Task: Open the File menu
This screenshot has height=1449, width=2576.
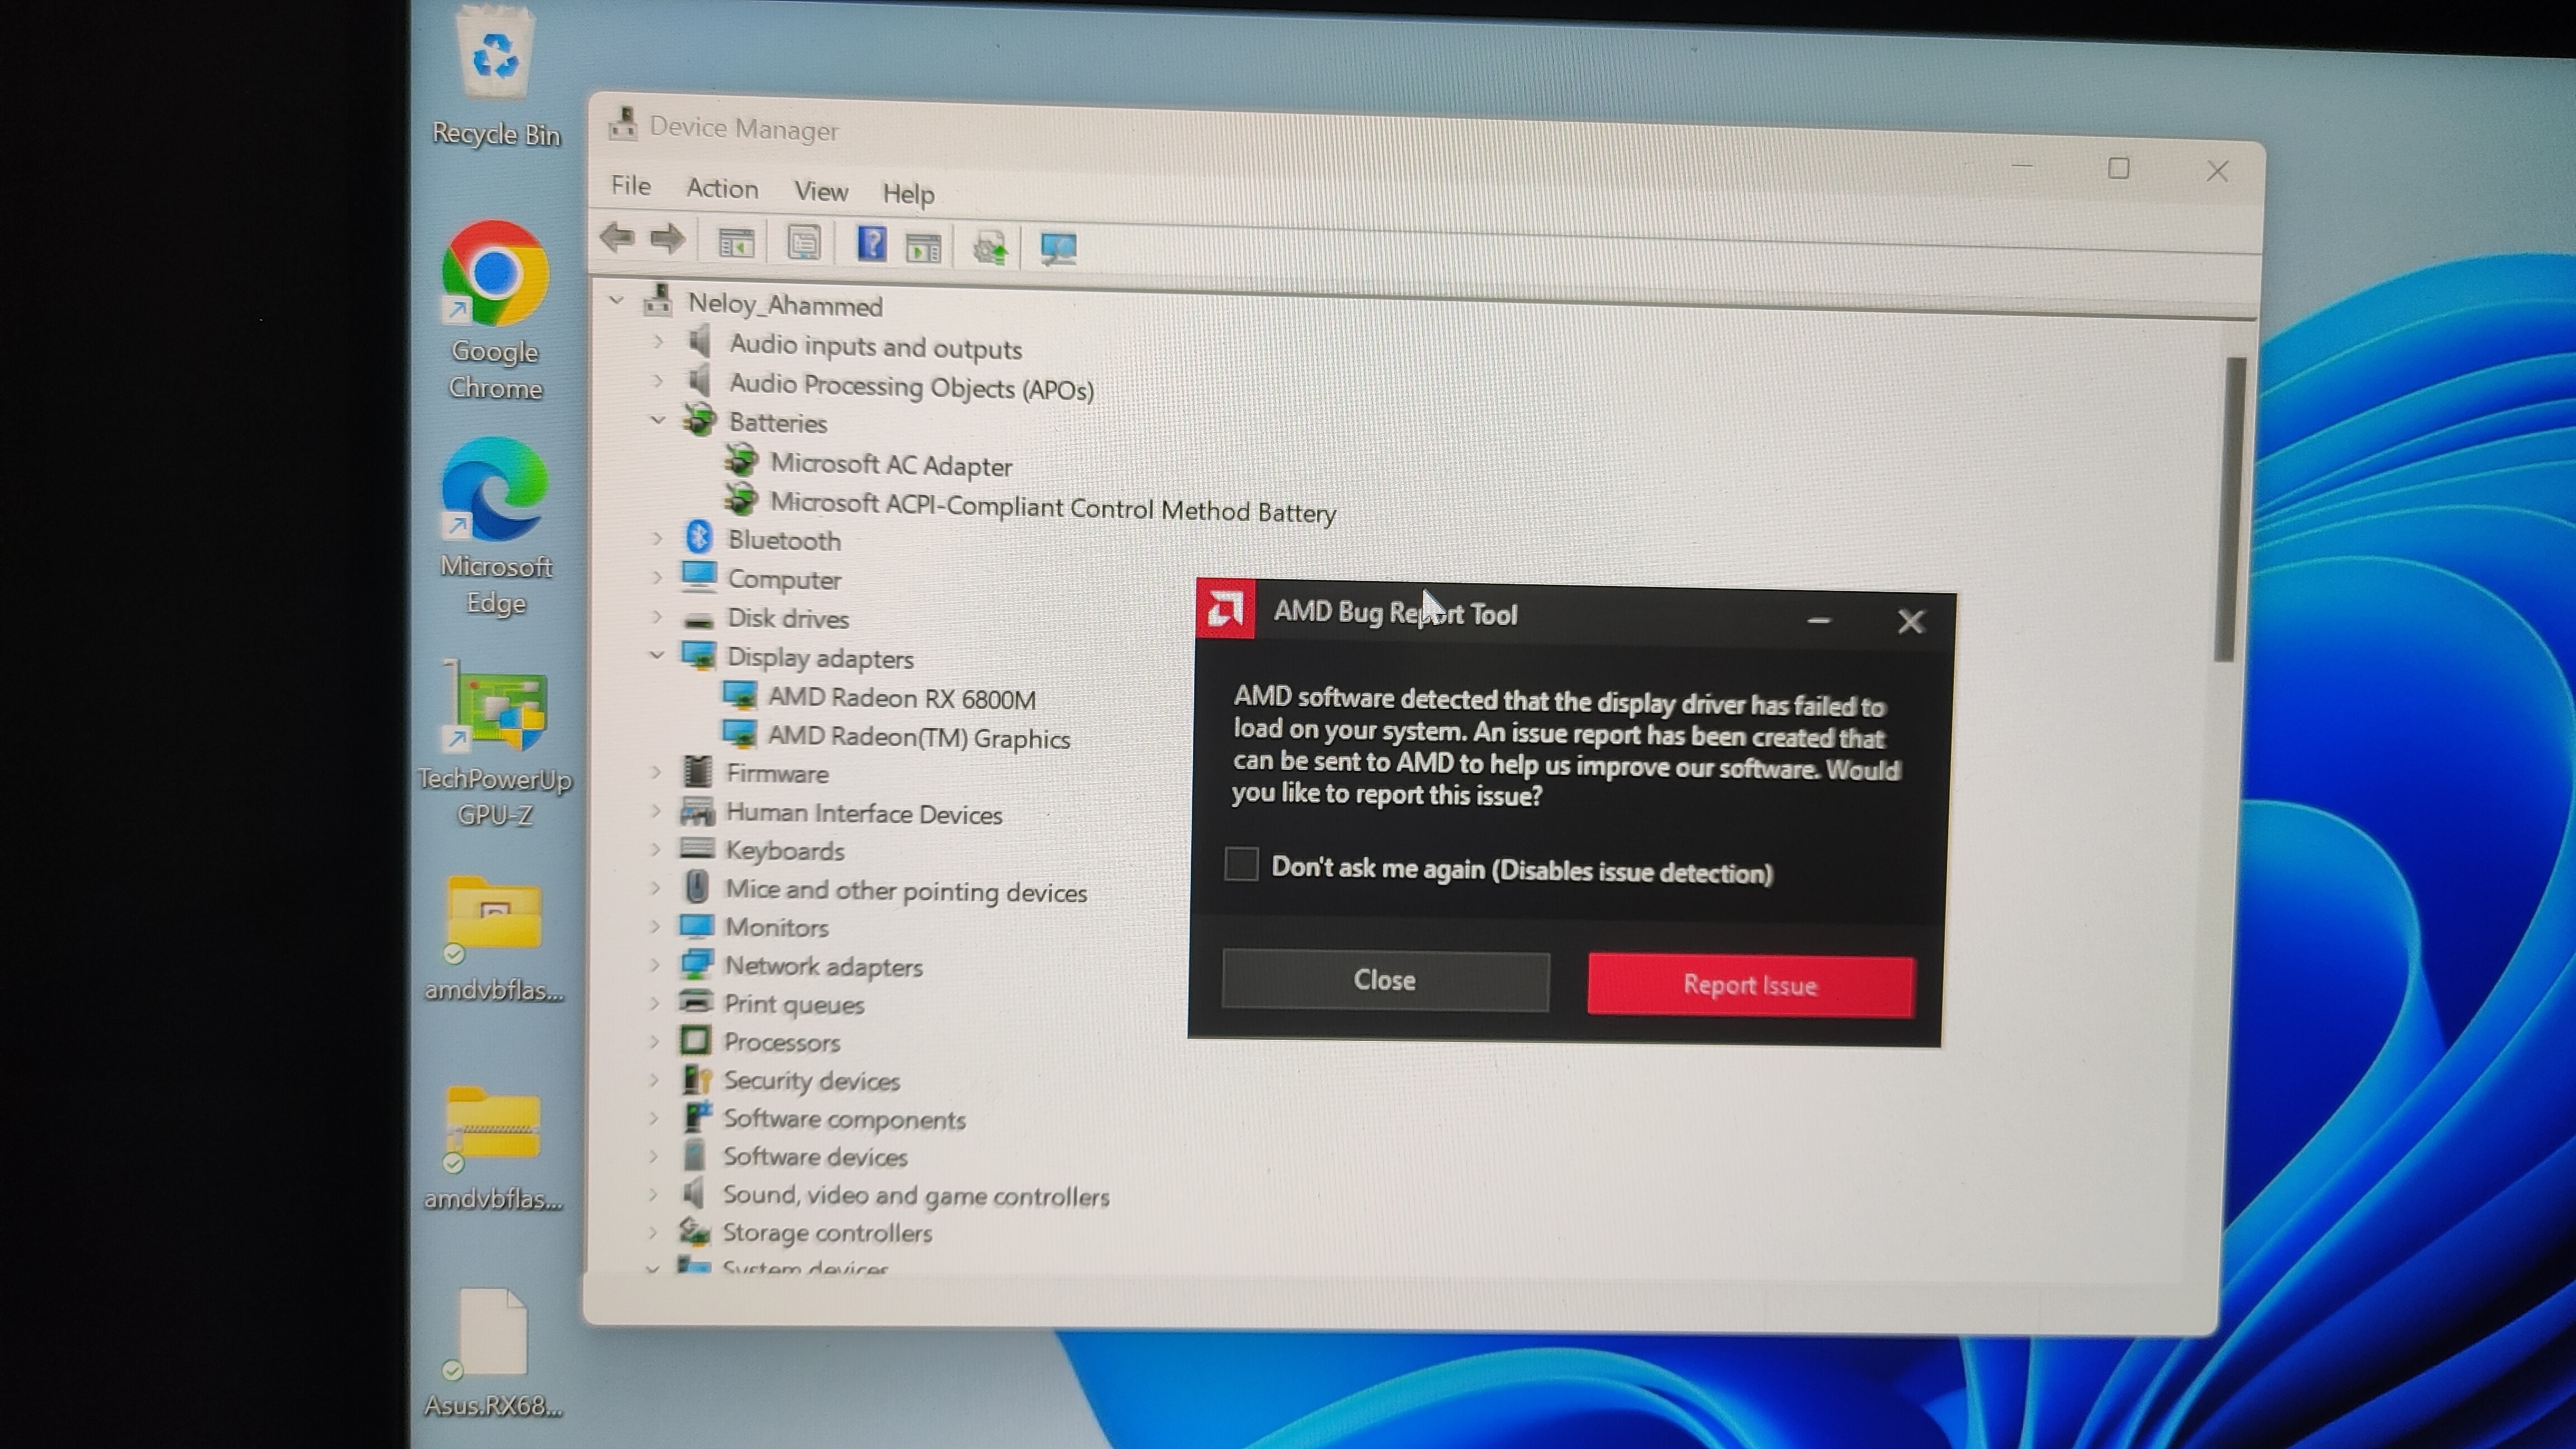Action: pyautogui.click(x=631, y=186)
